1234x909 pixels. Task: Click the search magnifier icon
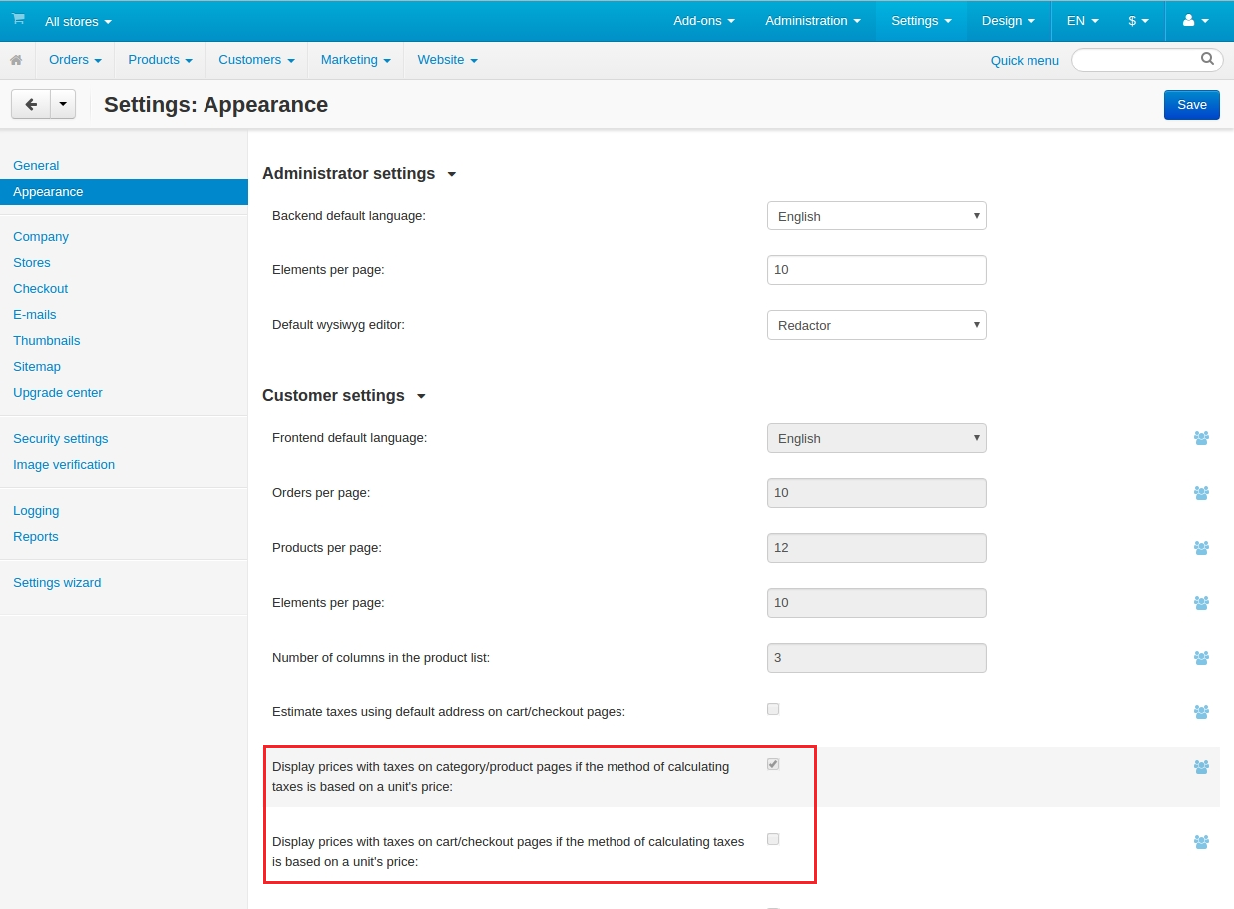1207,59
